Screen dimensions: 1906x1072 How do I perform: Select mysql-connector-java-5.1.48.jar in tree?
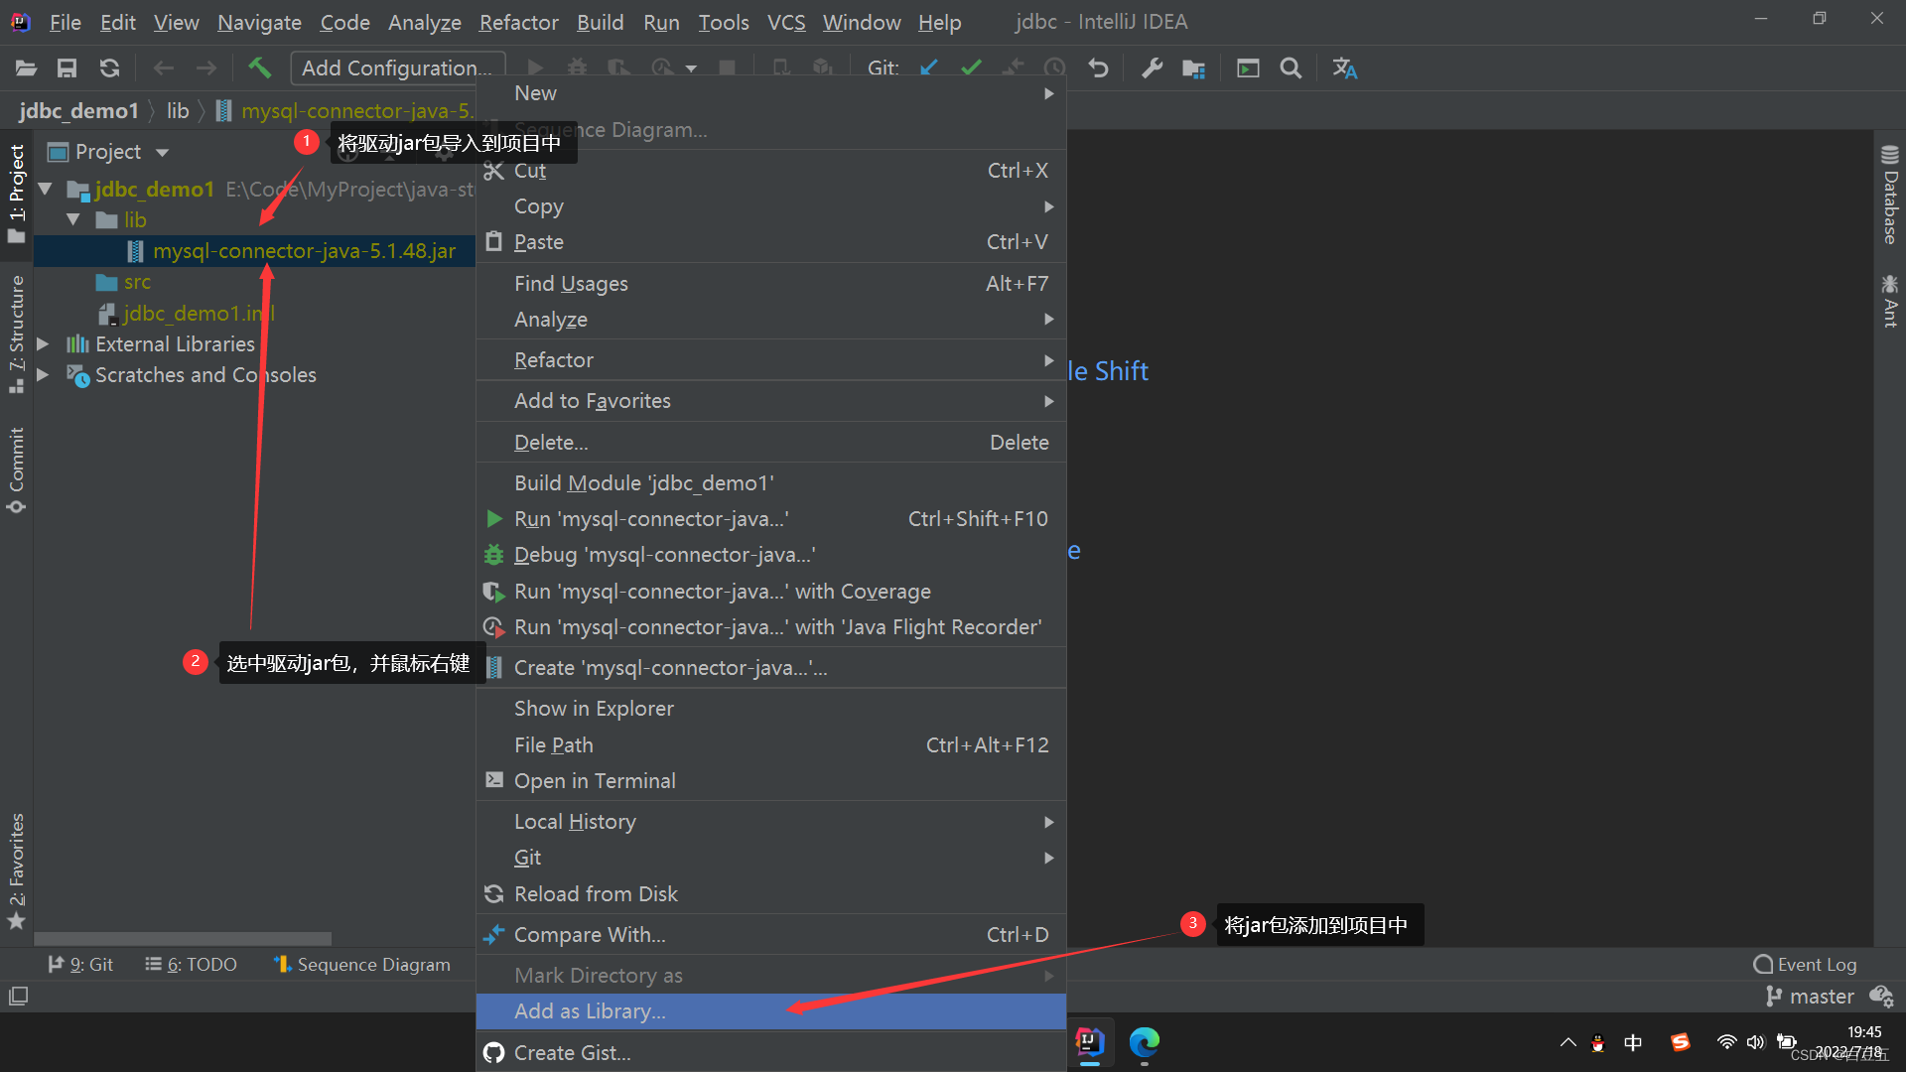pos(304,251)
